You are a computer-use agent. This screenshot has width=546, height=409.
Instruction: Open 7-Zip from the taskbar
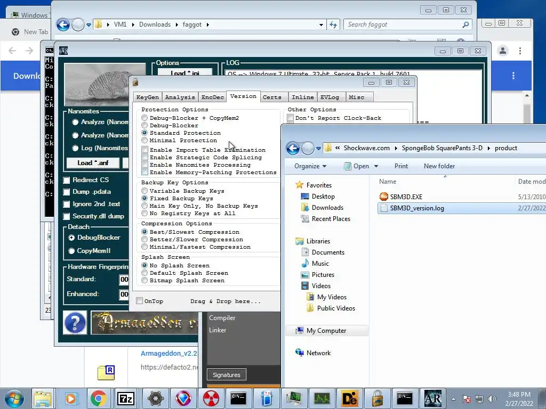click(126, 398)
